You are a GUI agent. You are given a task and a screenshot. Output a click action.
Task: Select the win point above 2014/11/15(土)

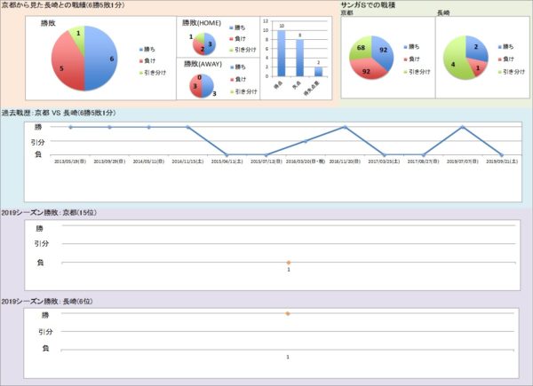click(x=188, y=127)
